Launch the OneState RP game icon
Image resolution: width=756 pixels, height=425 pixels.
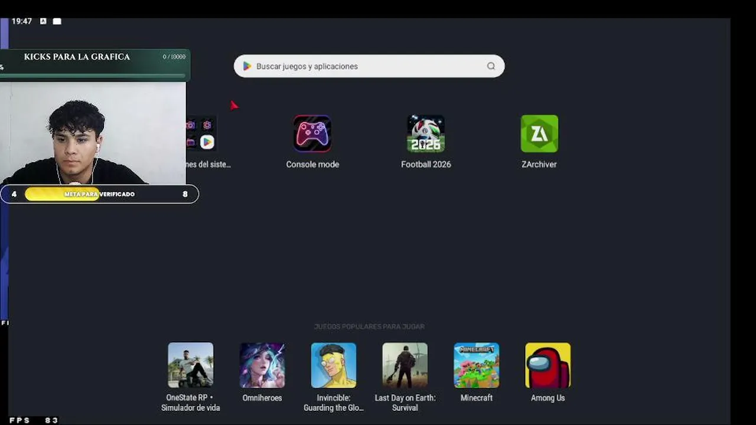coord(191,365)
